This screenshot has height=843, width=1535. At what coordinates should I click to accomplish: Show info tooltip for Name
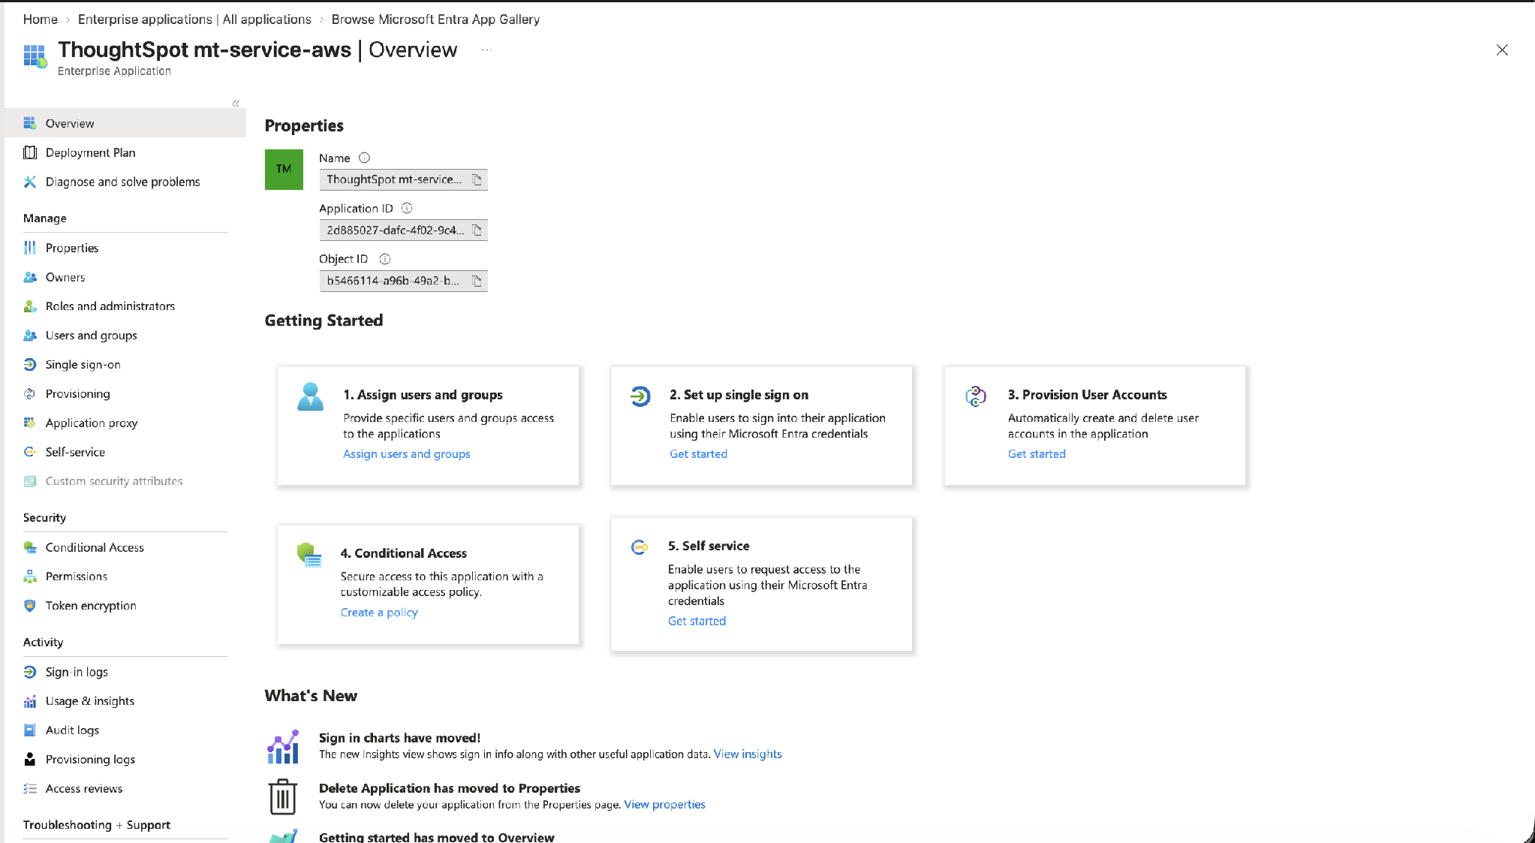click(365, 158)
